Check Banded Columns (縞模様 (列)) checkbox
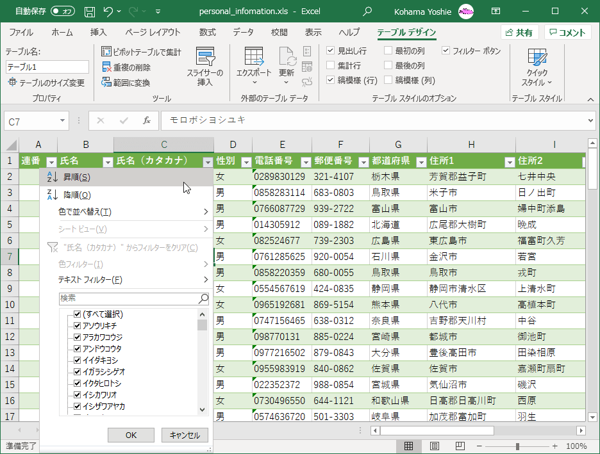This screenshot has width=600, height=454. click(388, 80)
